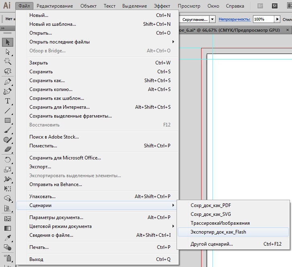The image size is (292, 267).
Task: Select the Type tool
Action: coord(8,101)
